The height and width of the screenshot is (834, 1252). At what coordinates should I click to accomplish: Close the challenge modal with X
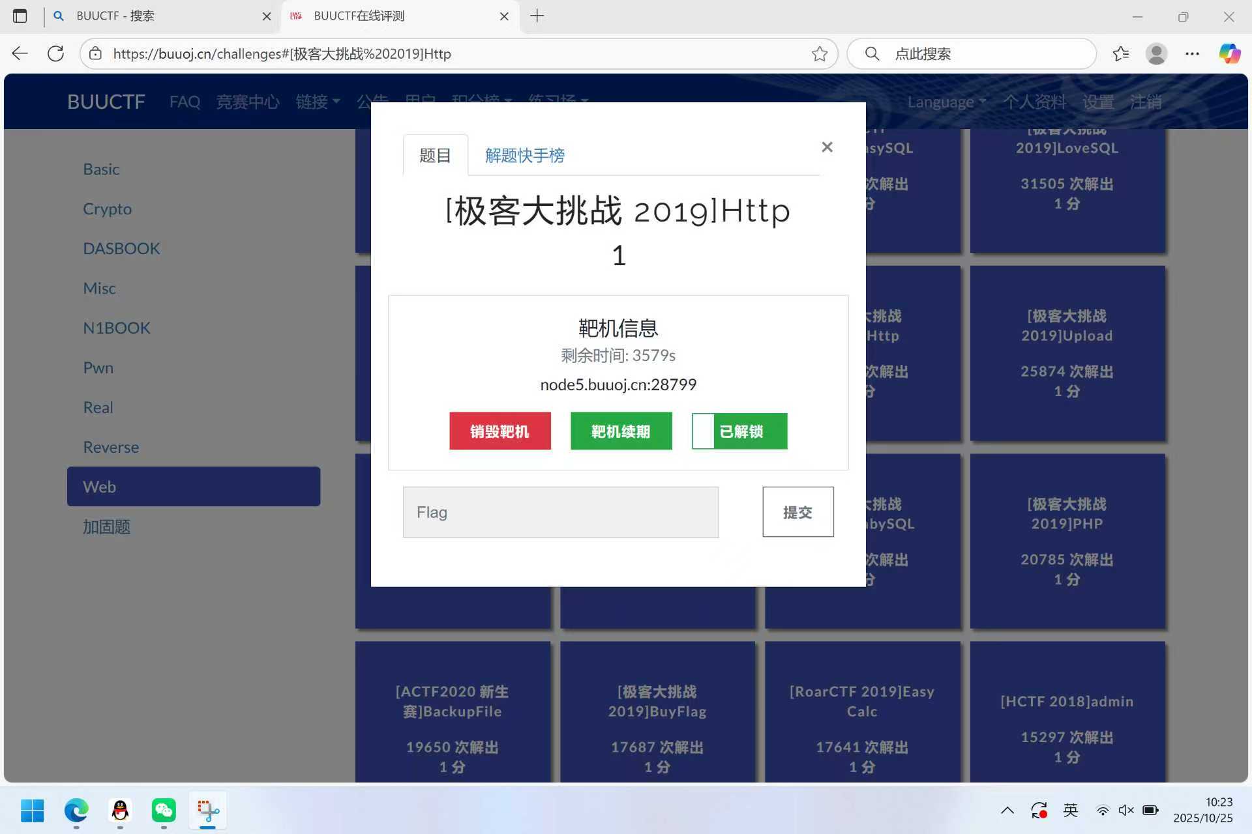pyautogui.click(x=827, y=147)
